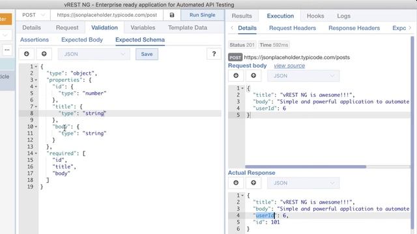Click the Status 201 badge
The width and height of the screenshot is (417, 234).
[242, 45]
